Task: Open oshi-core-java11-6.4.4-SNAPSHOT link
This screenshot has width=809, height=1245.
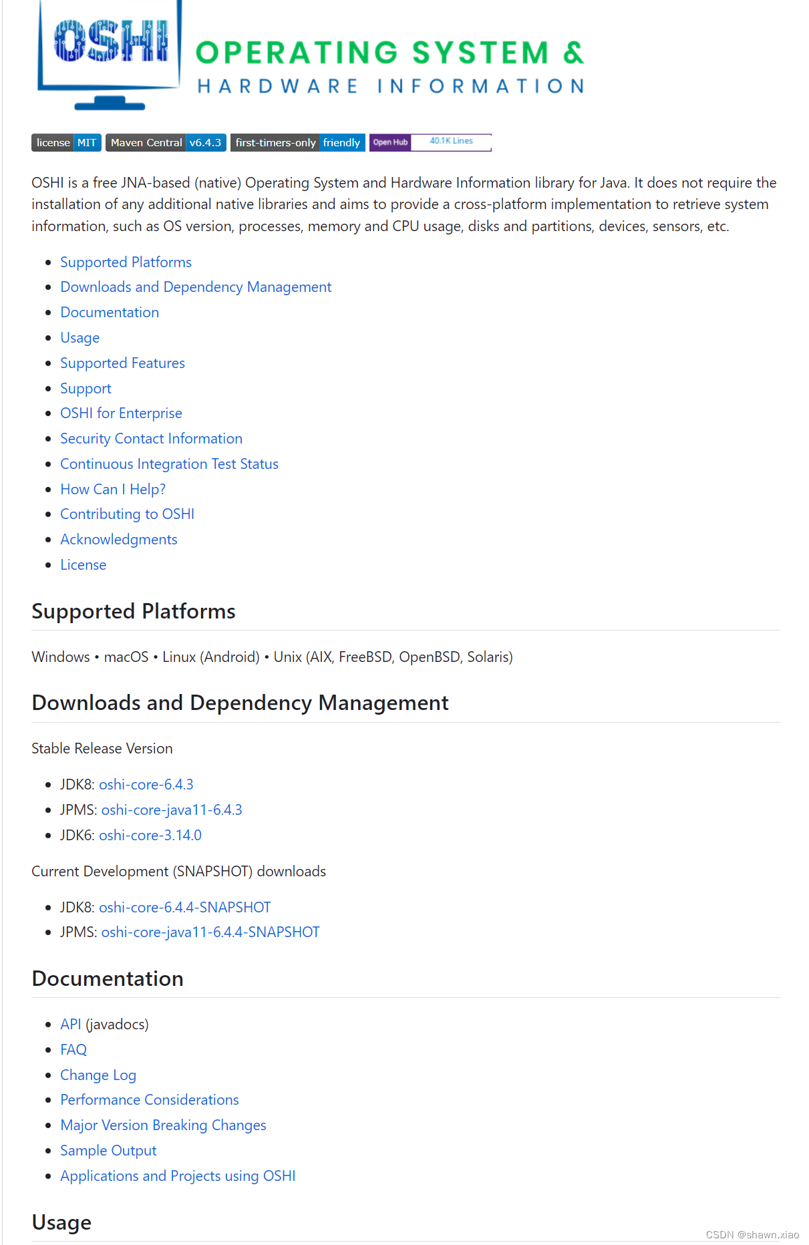Action: point(210,932)
